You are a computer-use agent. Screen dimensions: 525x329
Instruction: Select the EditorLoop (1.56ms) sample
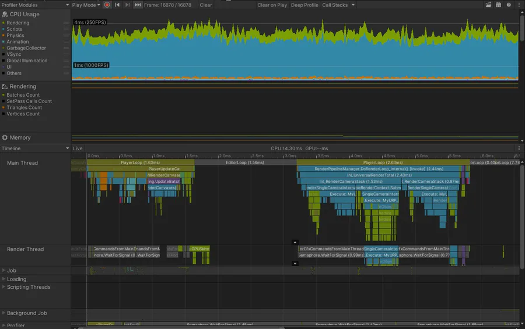245,162
